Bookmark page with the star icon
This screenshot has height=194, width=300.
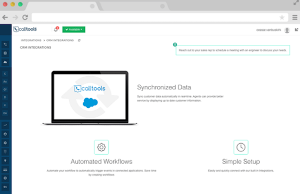point(282,17)
